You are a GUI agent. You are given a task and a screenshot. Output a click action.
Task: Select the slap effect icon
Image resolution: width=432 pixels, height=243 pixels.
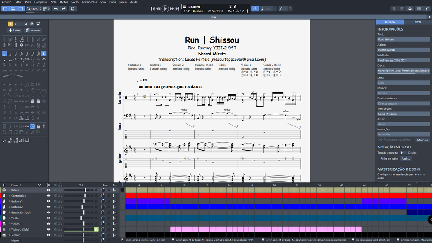click(x=21, y=101)
